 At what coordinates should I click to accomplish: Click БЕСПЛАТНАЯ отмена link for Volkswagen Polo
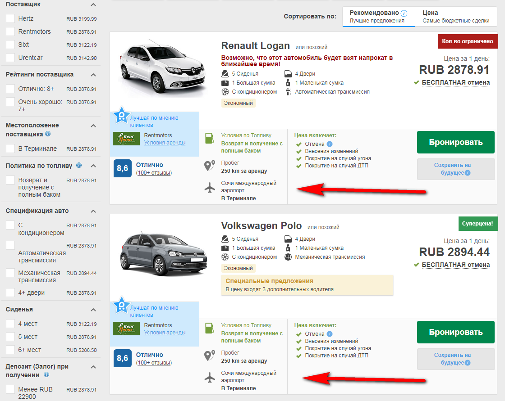(456, 265)
